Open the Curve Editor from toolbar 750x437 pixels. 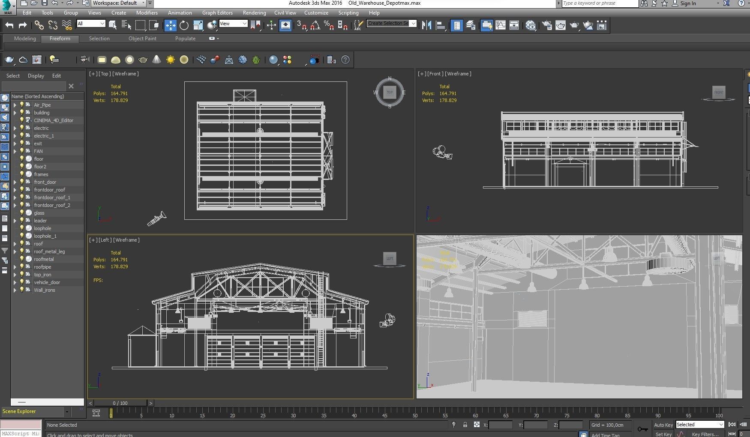[501, 25]
